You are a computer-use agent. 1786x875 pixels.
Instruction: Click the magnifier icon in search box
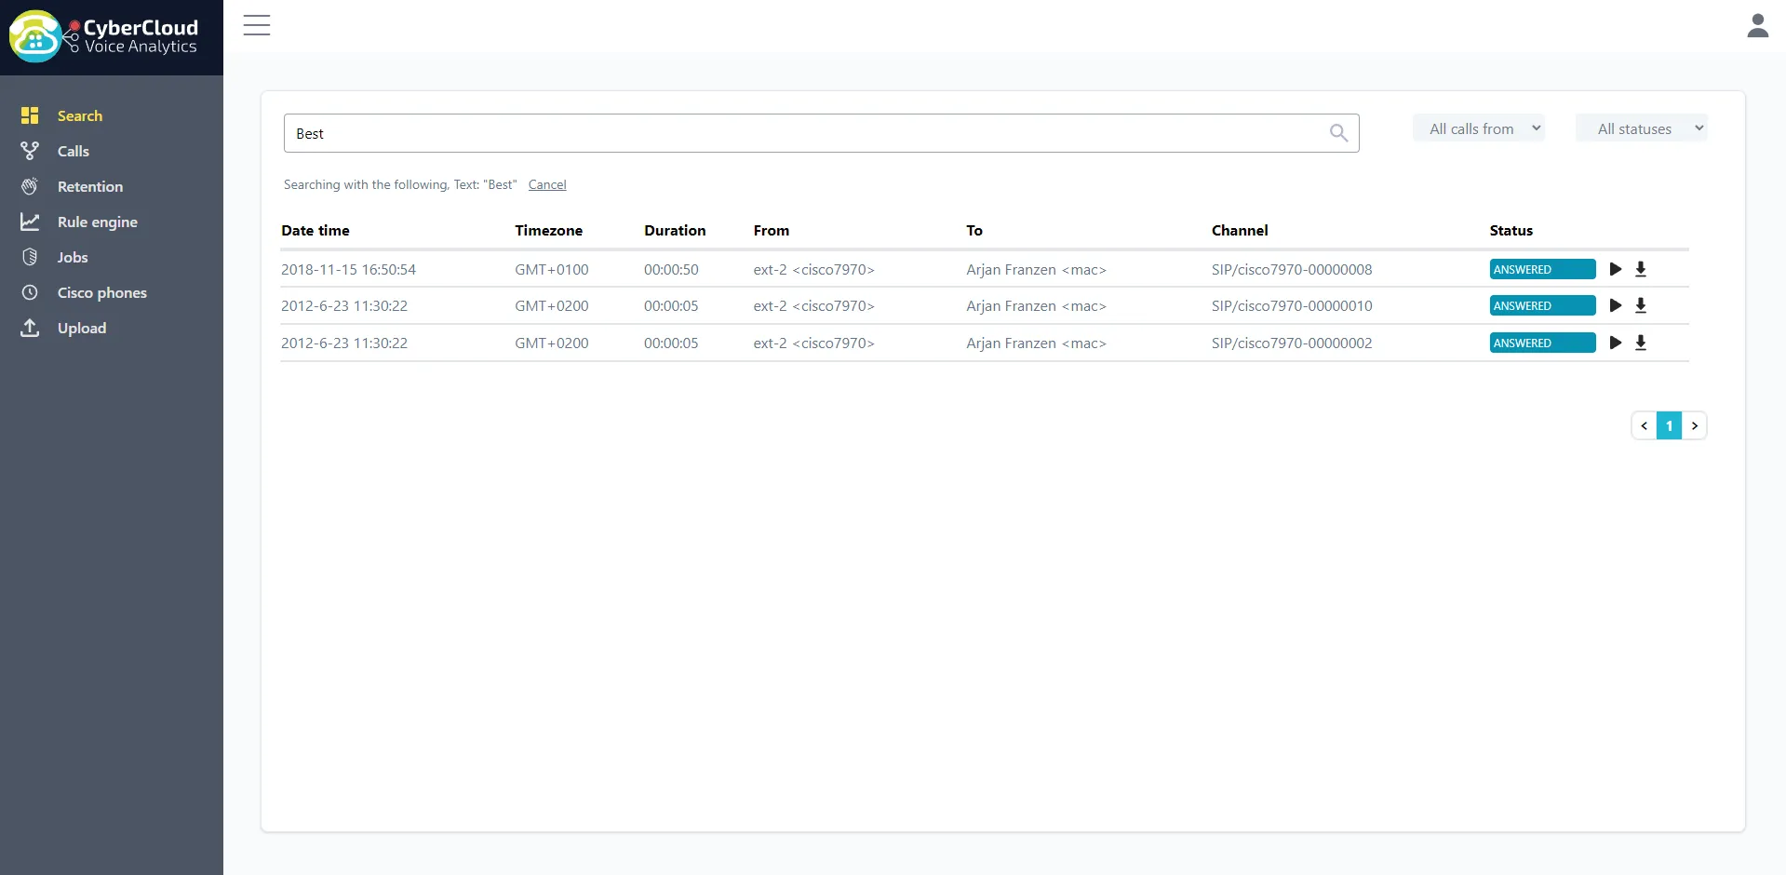click(1338, 133)
